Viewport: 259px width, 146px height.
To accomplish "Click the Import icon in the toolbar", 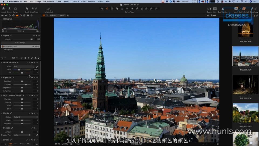I will 3,9.
